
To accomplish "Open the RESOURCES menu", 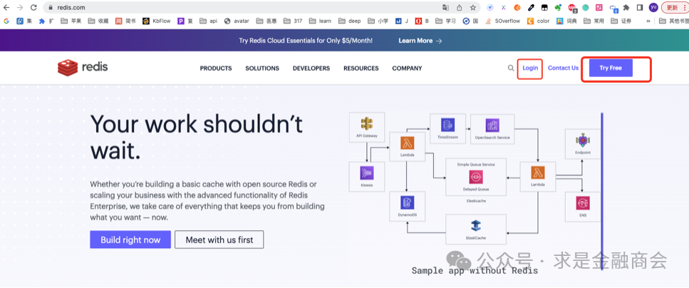I will point(361,68).
